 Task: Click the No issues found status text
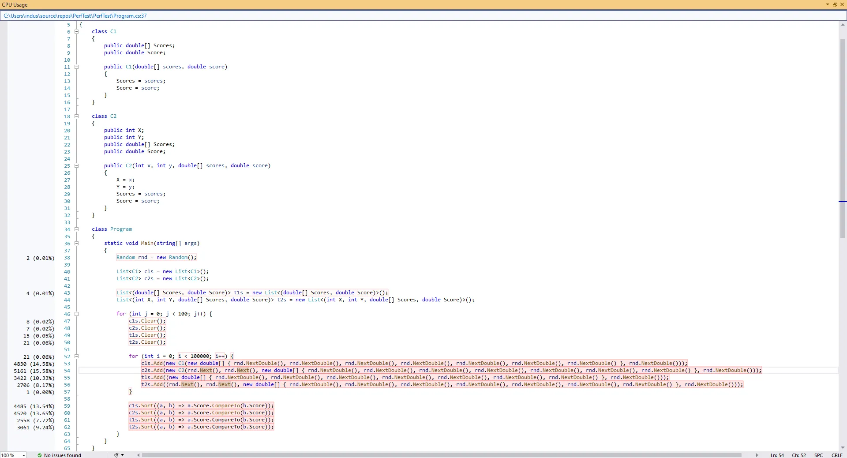[63, 455]
